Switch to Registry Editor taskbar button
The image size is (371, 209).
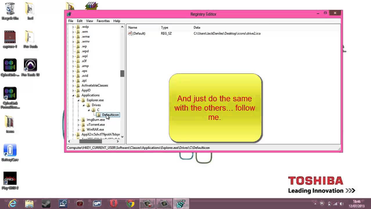pyautogui.click(x=181, y=203)
